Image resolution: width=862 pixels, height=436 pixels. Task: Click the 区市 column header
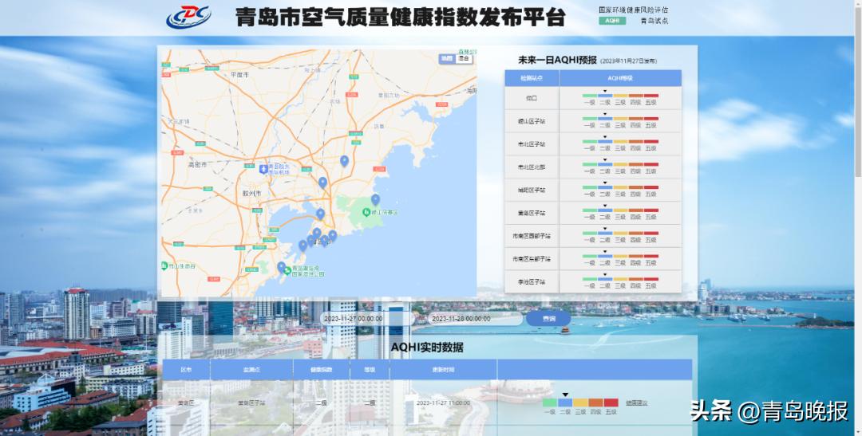[x=186, y=370]
